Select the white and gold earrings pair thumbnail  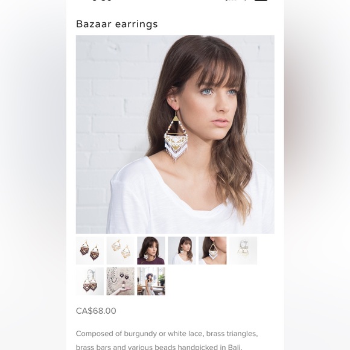point(121,250)
